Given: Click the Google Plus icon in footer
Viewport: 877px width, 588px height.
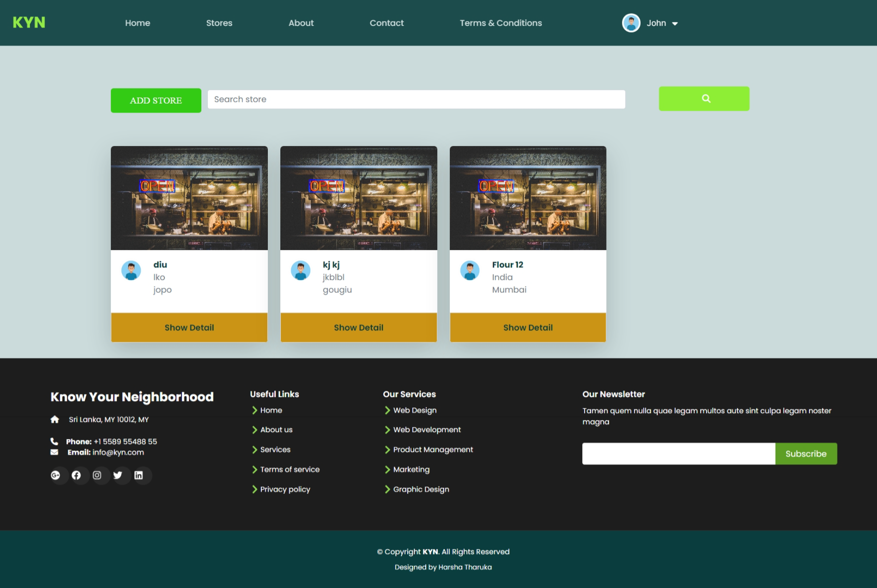Looking at the screenshot, I should tap(55, 475).
